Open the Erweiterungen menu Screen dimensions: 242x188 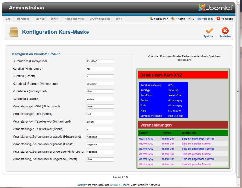coord(100,19)
